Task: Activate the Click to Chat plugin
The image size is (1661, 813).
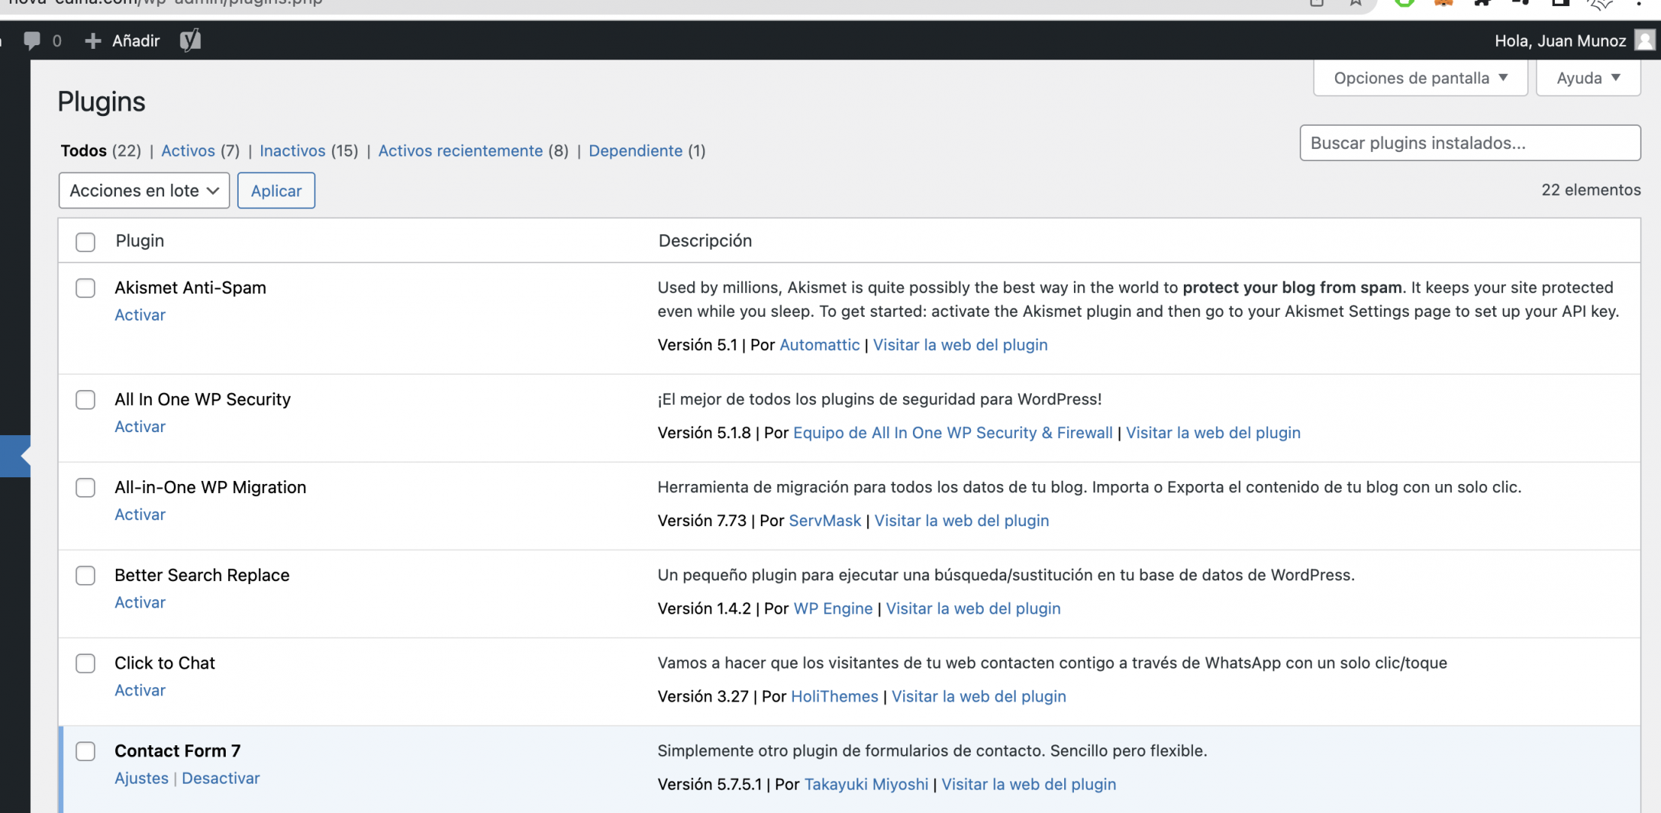Action: pos(140,690)
